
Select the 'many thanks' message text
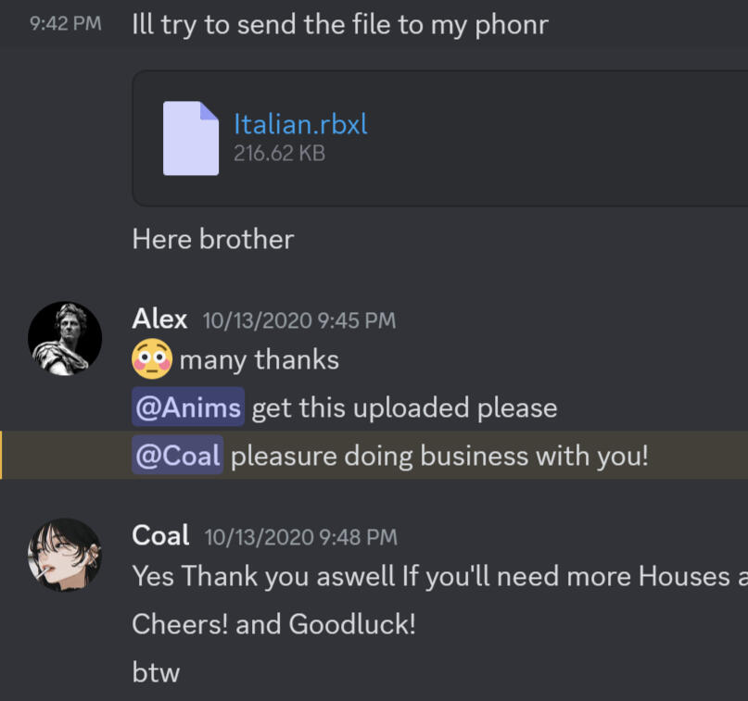point(259,359)
